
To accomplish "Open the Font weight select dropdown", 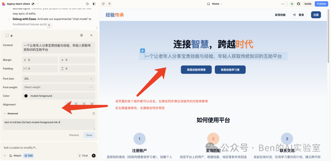I will tap(59, 87).
